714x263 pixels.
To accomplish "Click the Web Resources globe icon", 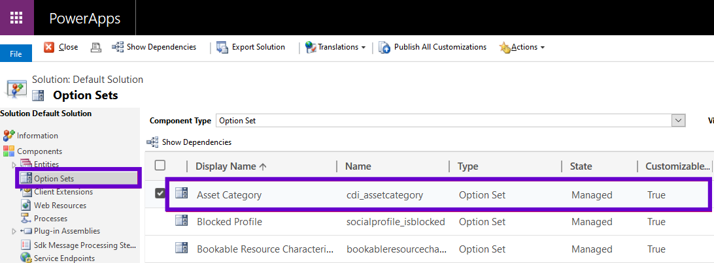I will [x=26, y=206].
